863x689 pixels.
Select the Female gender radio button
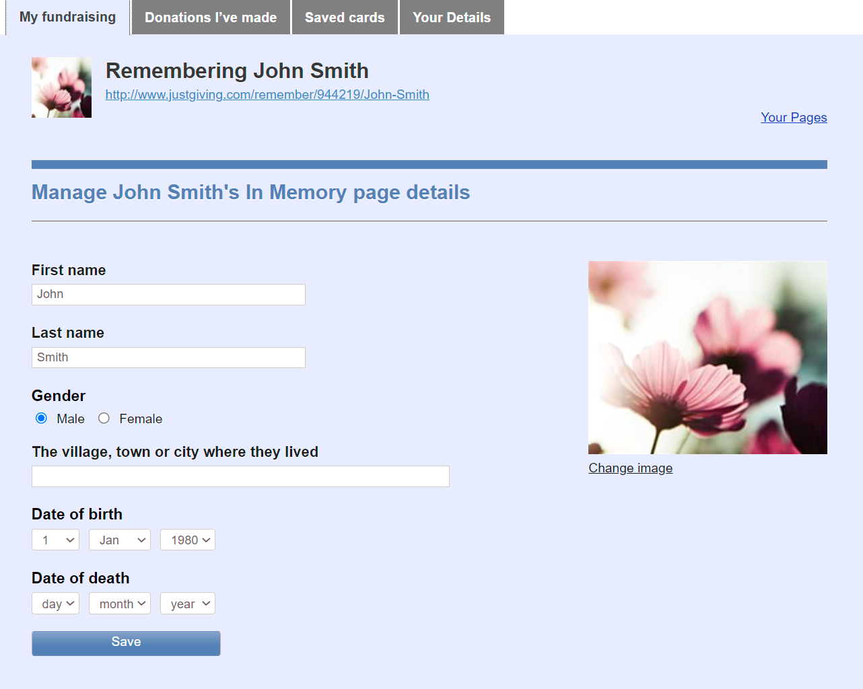pos(104,418)
